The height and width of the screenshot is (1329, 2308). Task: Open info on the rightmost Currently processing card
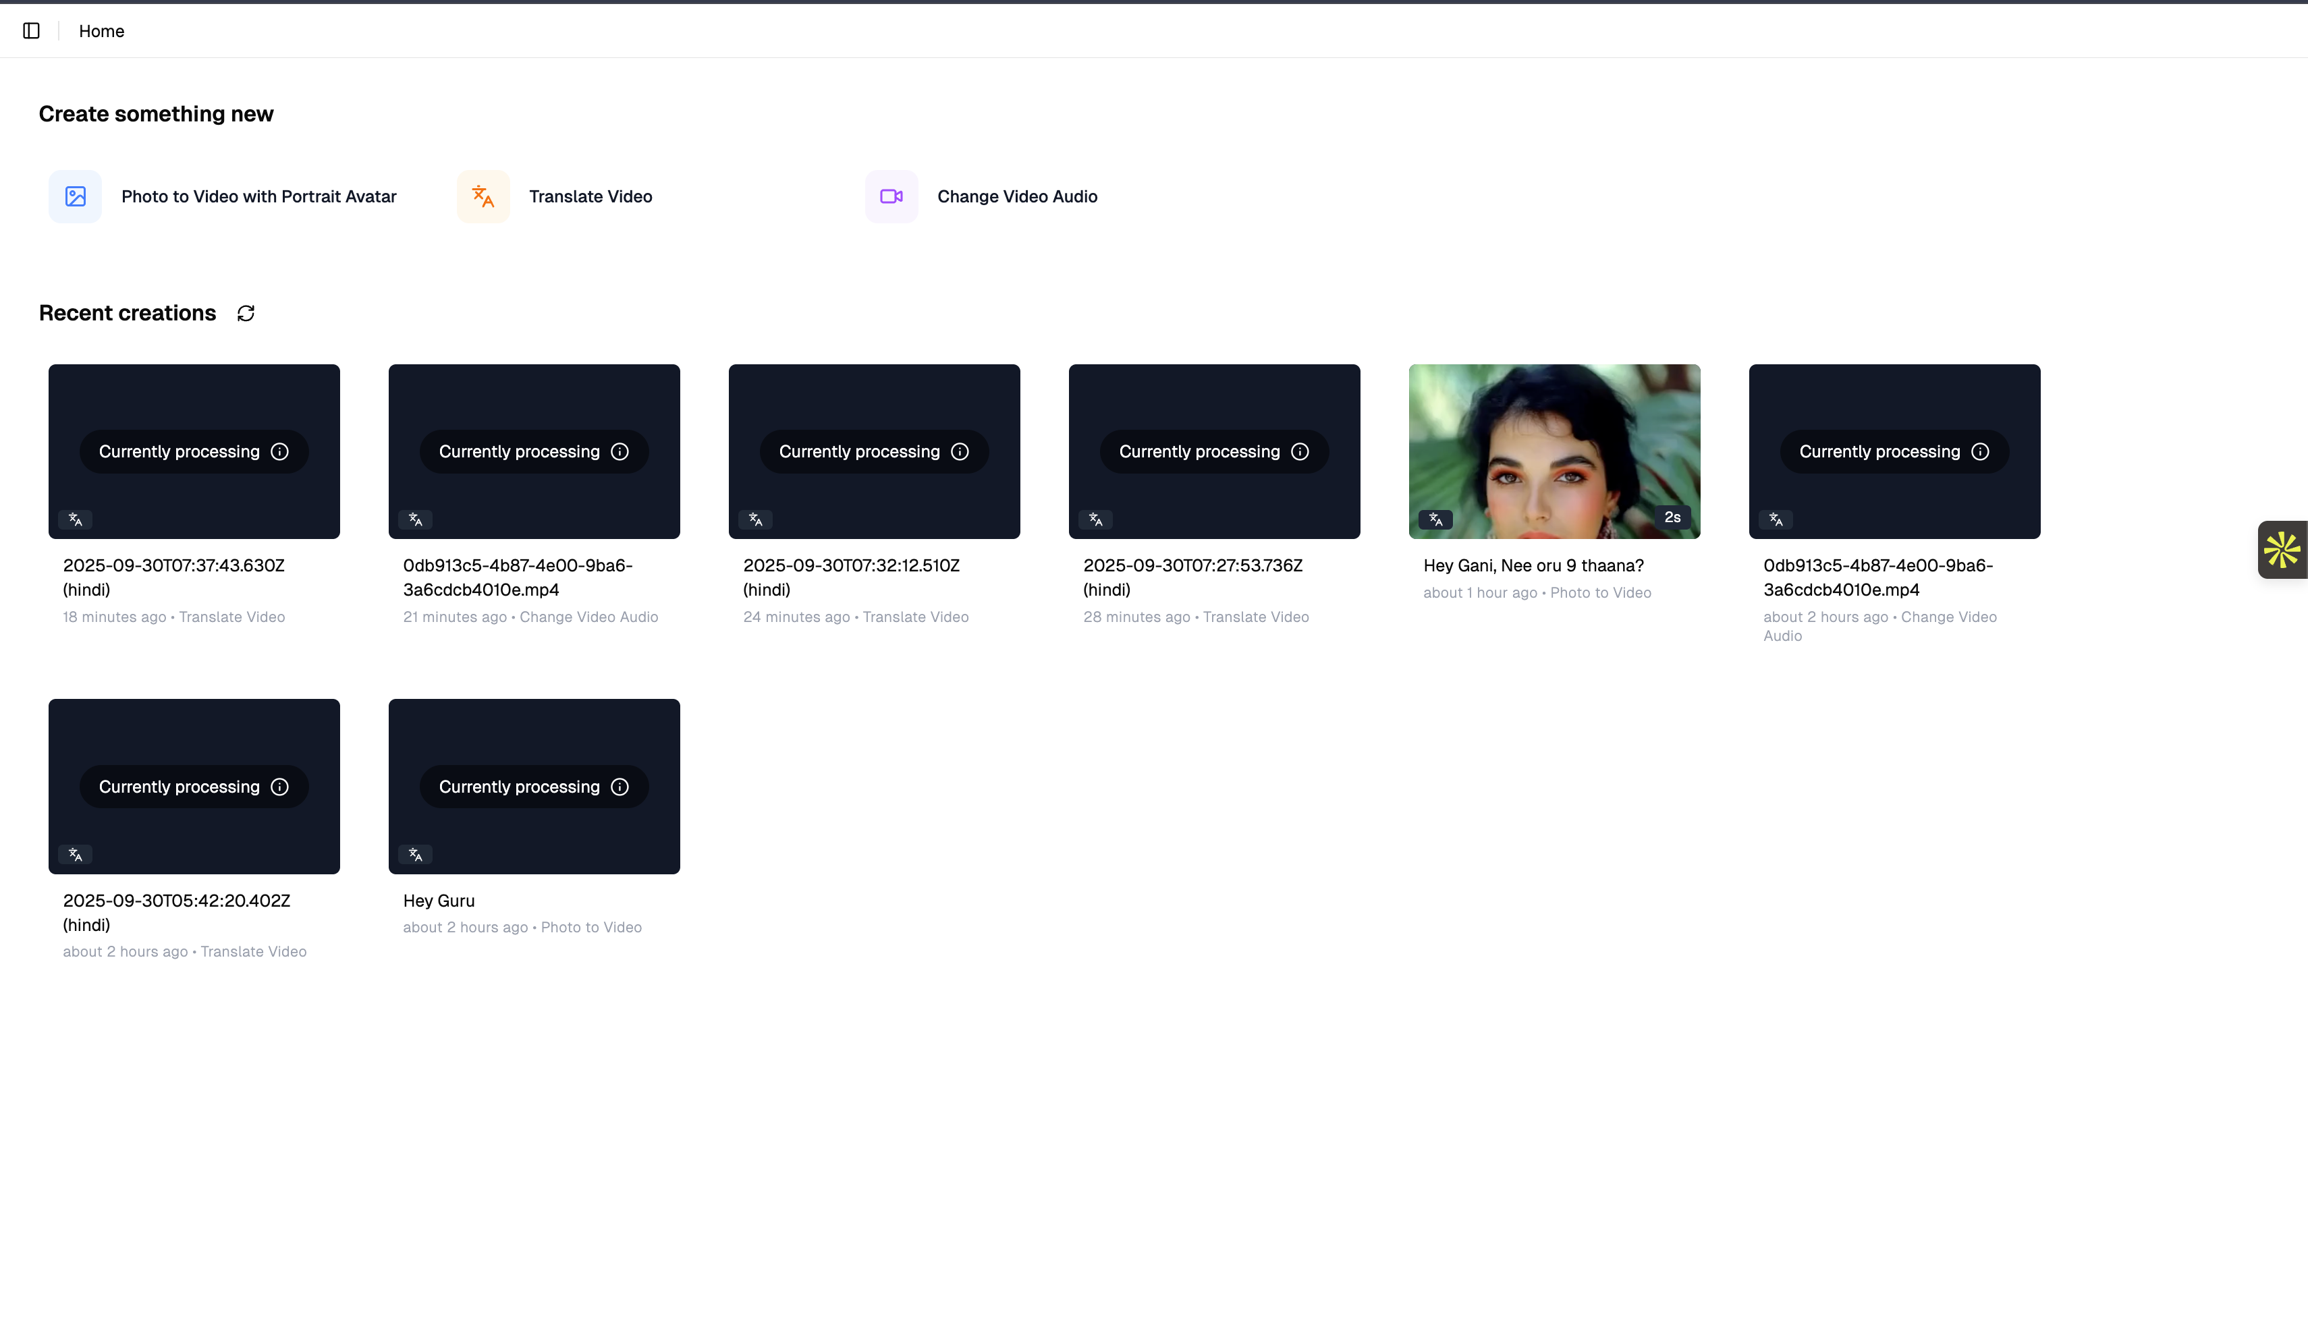tap(1979, 451)
